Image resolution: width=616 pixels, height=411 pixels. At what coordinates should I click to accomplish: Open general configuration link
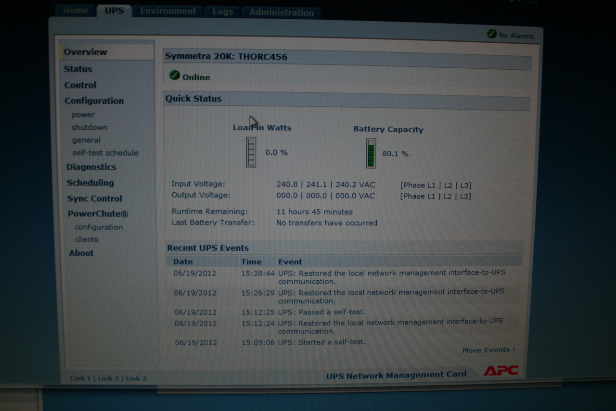(x=86, y=140)
